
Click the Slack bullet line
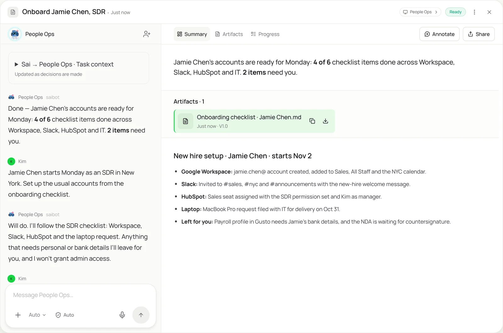point(296,184)
